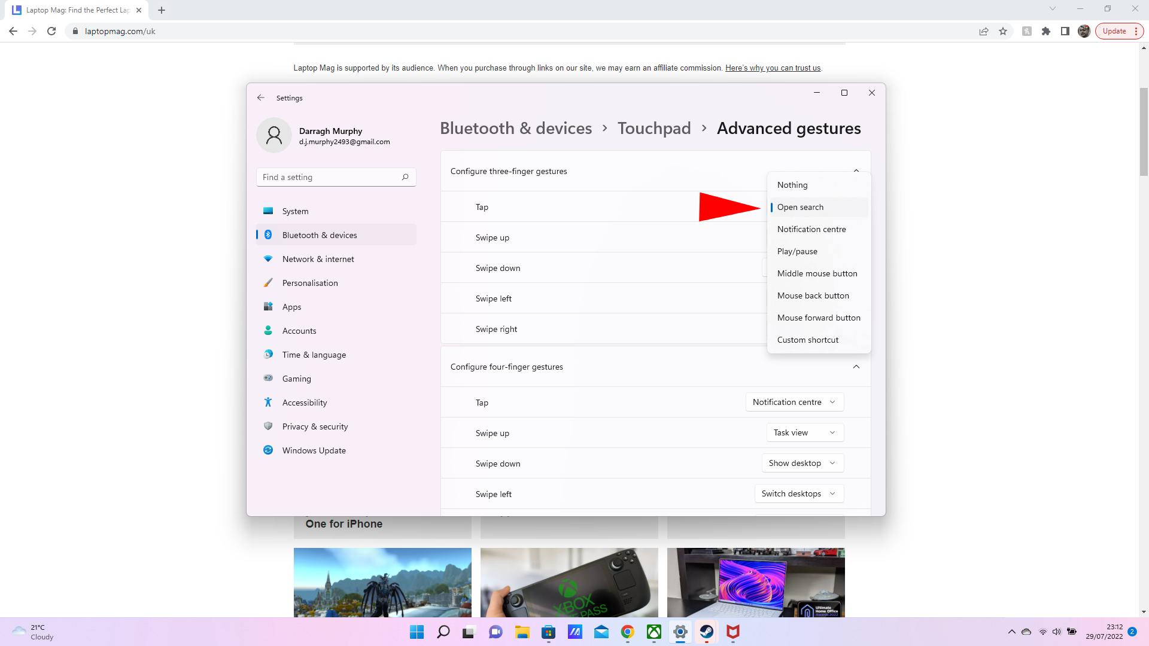Open the Tap four-finger gesture dropdown

[794, 401]
